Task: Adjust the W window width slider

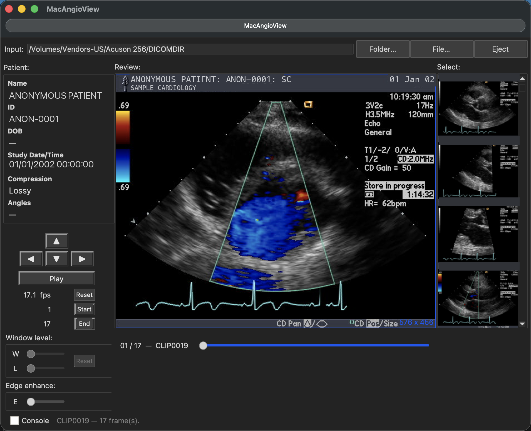Action: coord(46,354)
